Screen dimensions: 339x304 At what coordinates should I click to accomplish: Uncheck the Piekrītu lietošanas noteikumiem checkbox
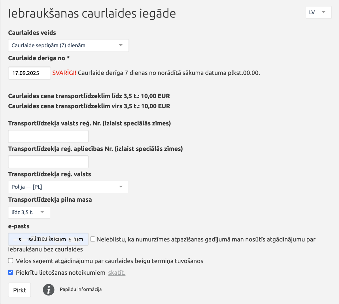(x=11, y=272)
